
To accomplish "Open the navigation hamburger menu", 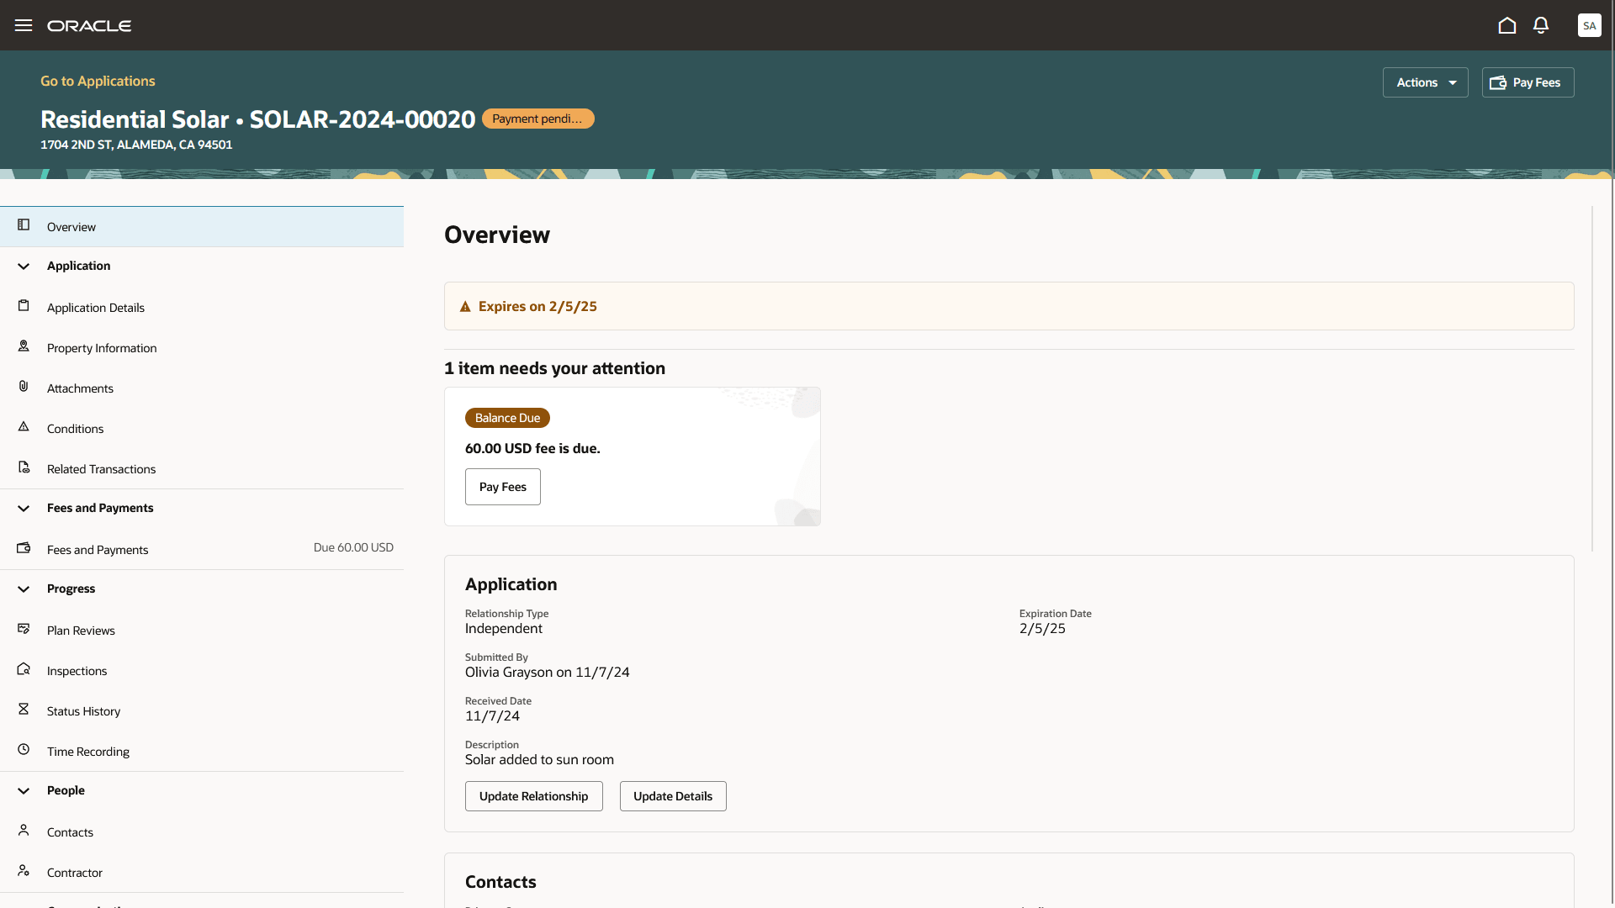I will (24, 25).
